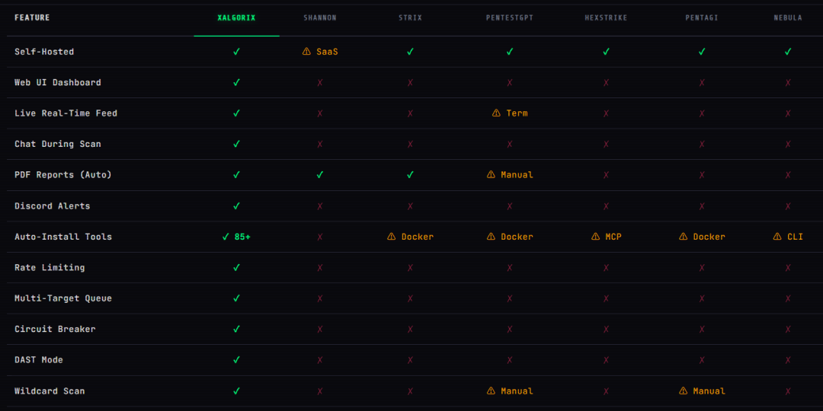Click Nebula CLI warning for Auto-Install Tools
The width and height of the screenshot is (823, 411).
click(x=788, y=237)
